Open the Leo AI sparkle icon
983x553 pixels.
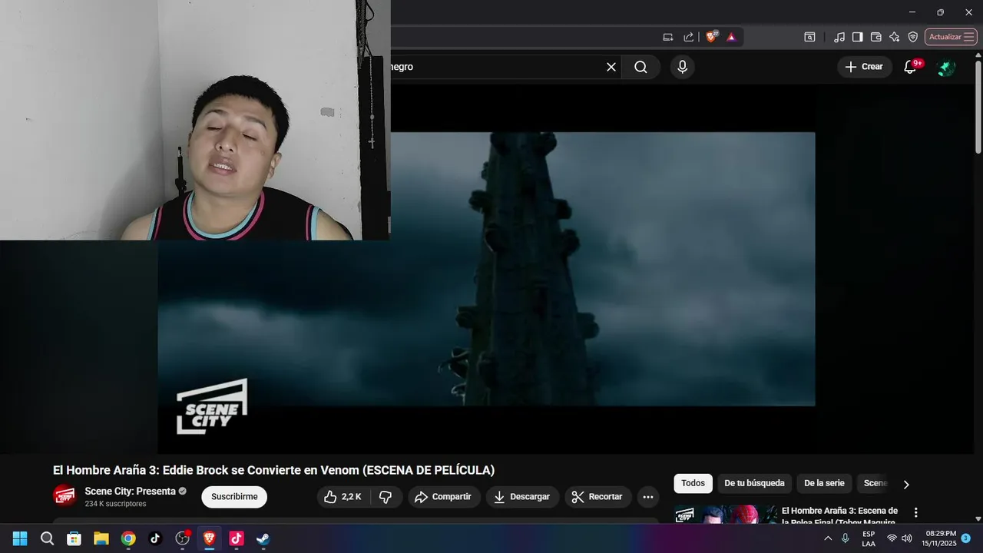coord(894,37)
